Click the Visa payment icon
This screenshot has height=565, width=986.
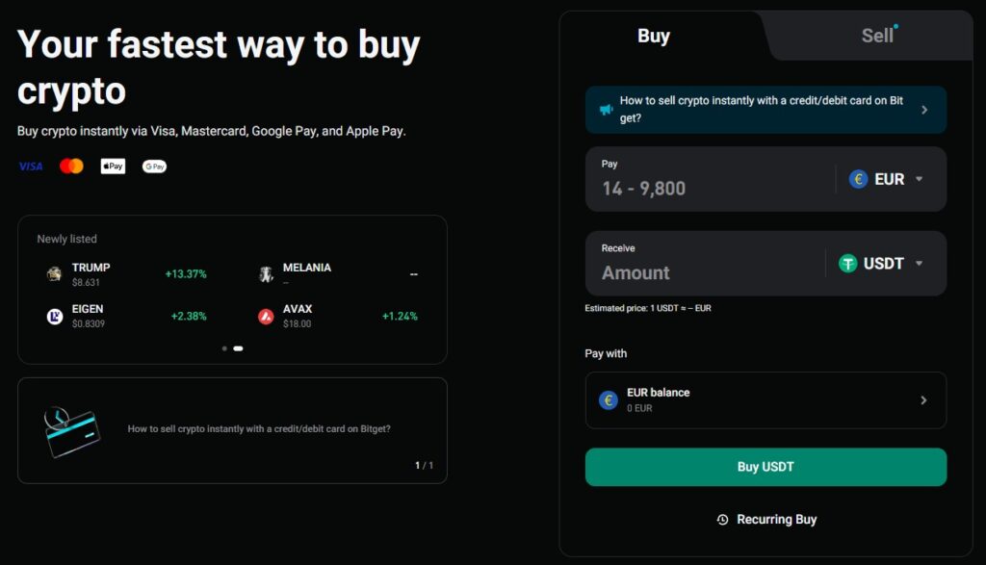pyautogui.click(x=30, y=167)
